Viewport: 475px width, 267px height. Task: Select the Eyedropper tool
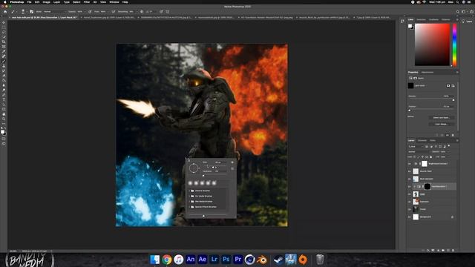4,51
